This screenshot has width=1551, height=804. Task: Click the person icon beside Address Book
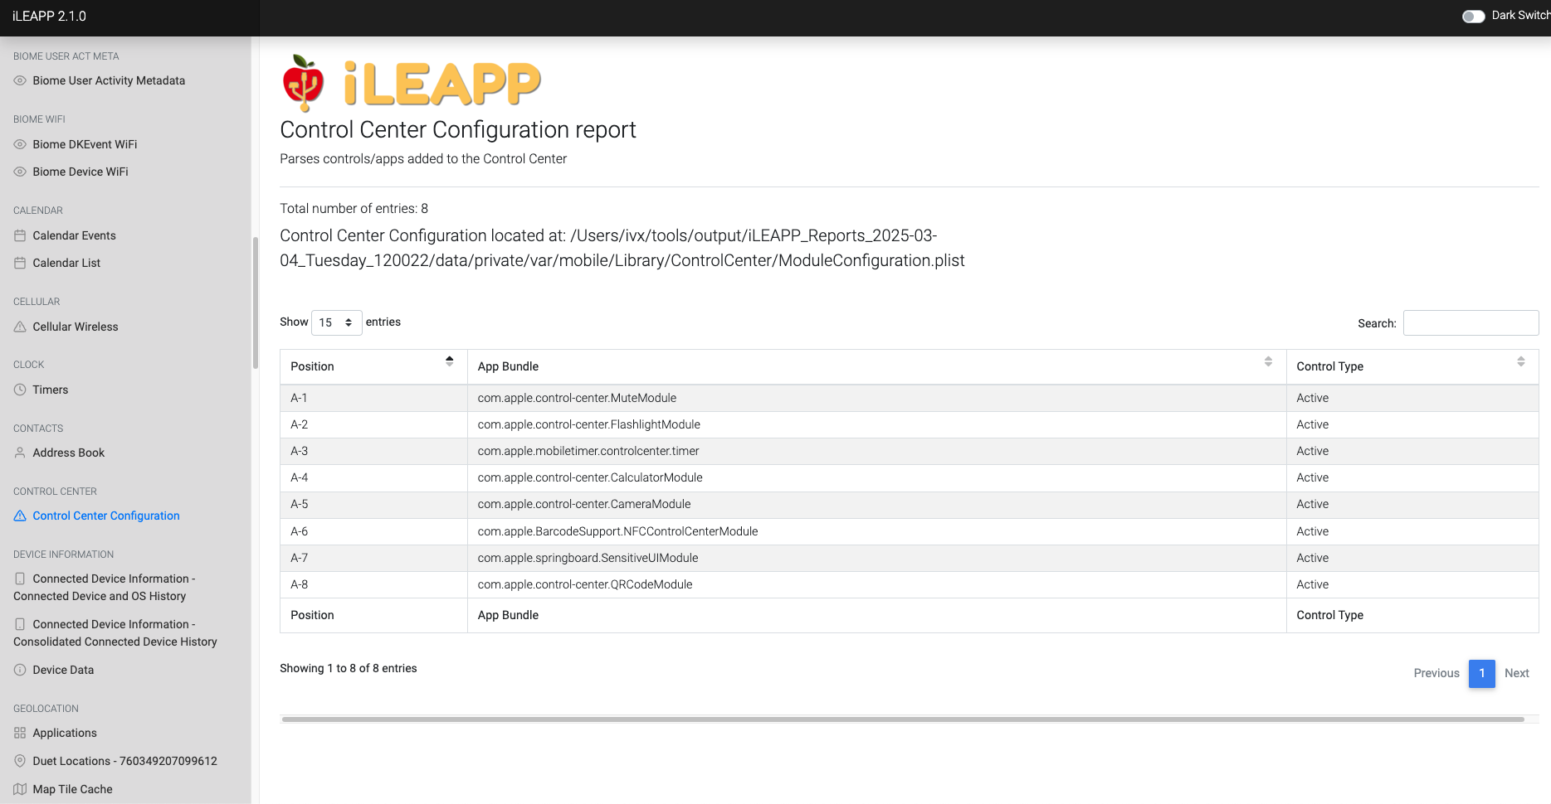(x=20, y=453)
